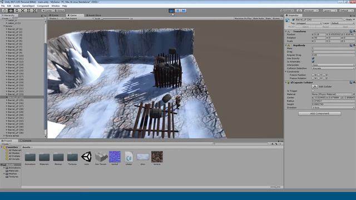Collapse the Transform component
The height and width of the screenshot is (200, 356).
tap(286, 31)
